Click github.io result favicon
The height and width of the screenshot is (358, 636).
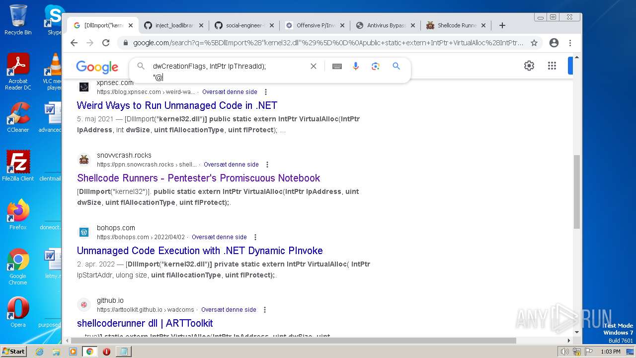click(x=84, y=305)
